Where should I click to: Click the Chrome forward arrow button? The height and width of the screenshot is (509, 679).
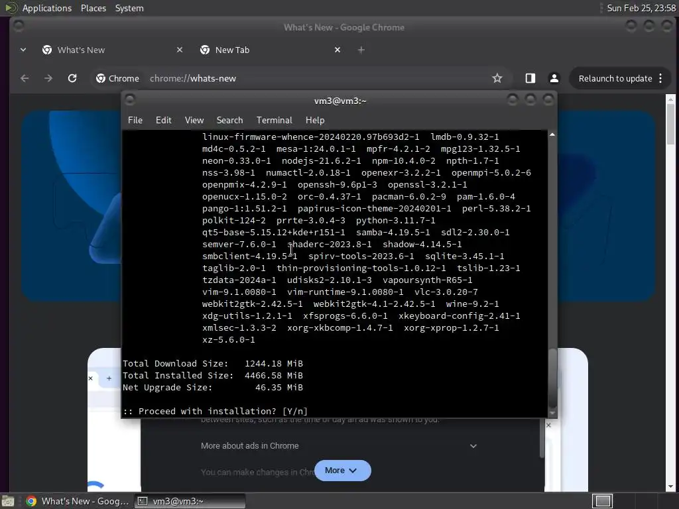[48, 78]
